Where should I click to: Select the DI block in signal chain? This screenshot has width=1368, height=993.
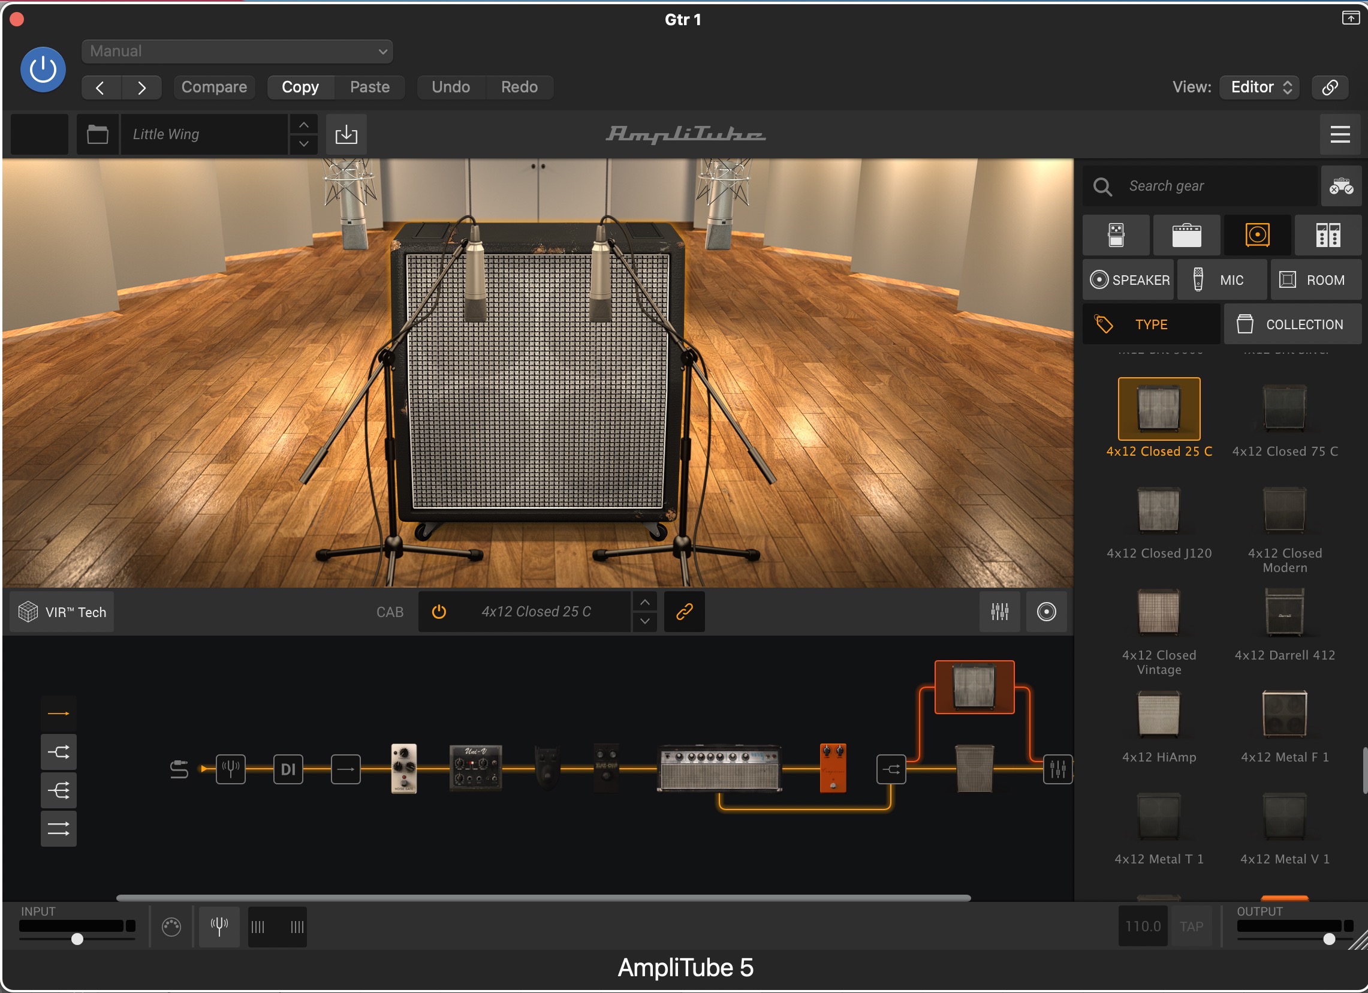288,769
